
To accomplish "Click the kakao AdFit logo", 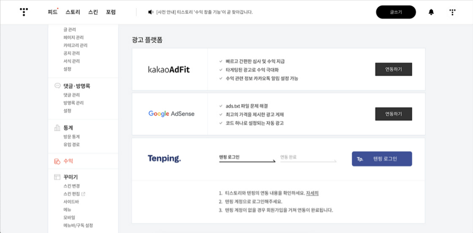I will 169,69.
